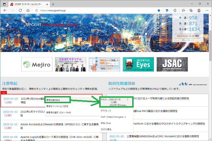Open the Collections icon
212x141 pixels.
[191, 10]
